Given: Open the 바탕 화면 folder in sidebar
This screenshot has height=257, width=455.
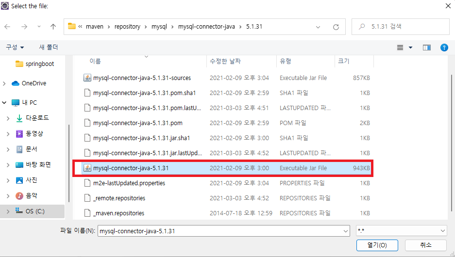Looking at the screenshot, I should pos(34,164).
